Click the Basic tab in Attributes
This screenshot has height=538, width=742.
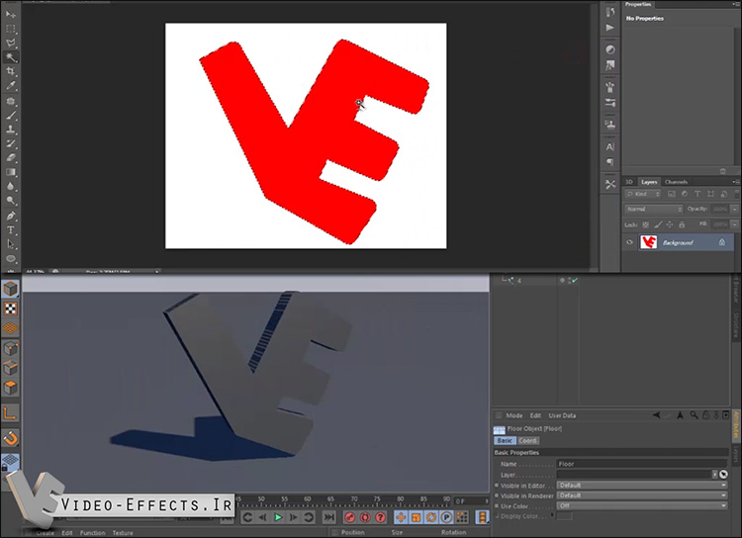coord(505,440)
